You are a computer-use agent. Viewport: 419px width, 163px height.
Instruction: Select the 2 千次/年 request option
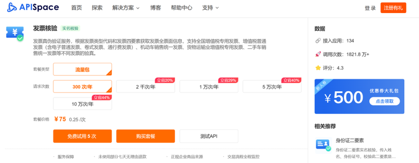pyautogui.click(x=145, y=86)
